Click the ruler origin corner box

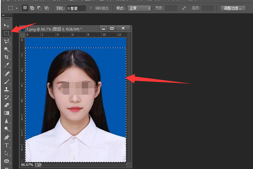(22, 35)
